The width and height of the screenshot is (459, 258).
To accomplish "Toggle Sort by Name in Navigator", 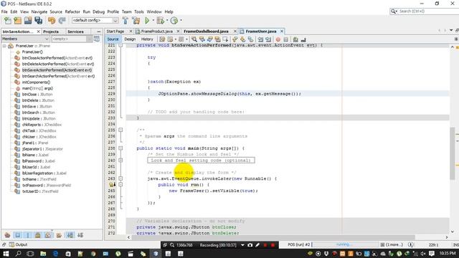I will tap(70, 235).
